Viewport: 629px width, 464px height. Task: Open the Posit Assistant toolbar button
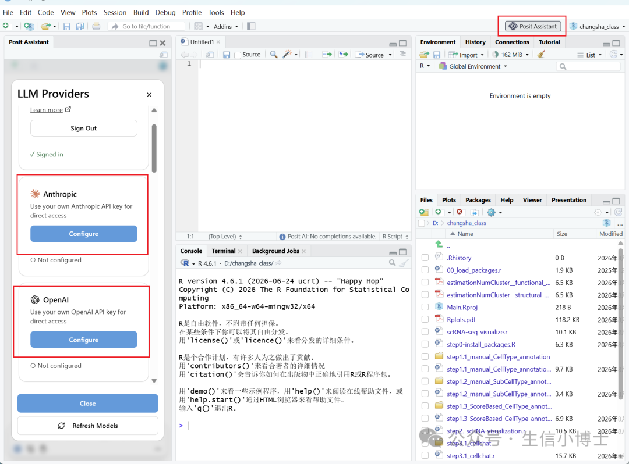[533, 26]
